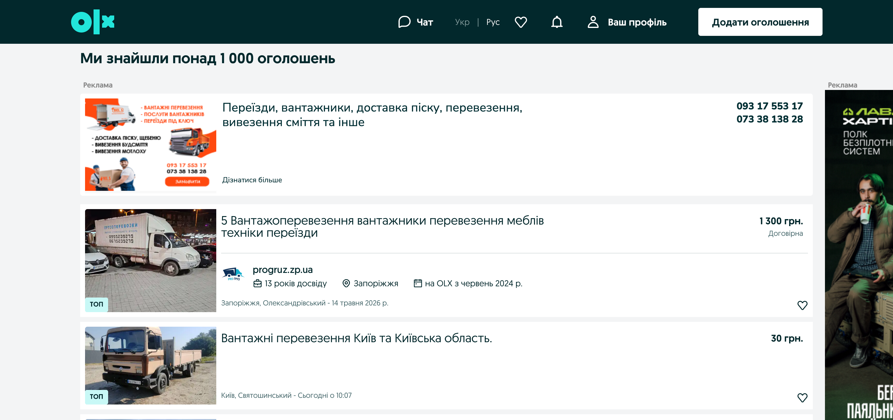
Task: Click the white GAZelle truck thumbnail
Action: tap(150, 260)
